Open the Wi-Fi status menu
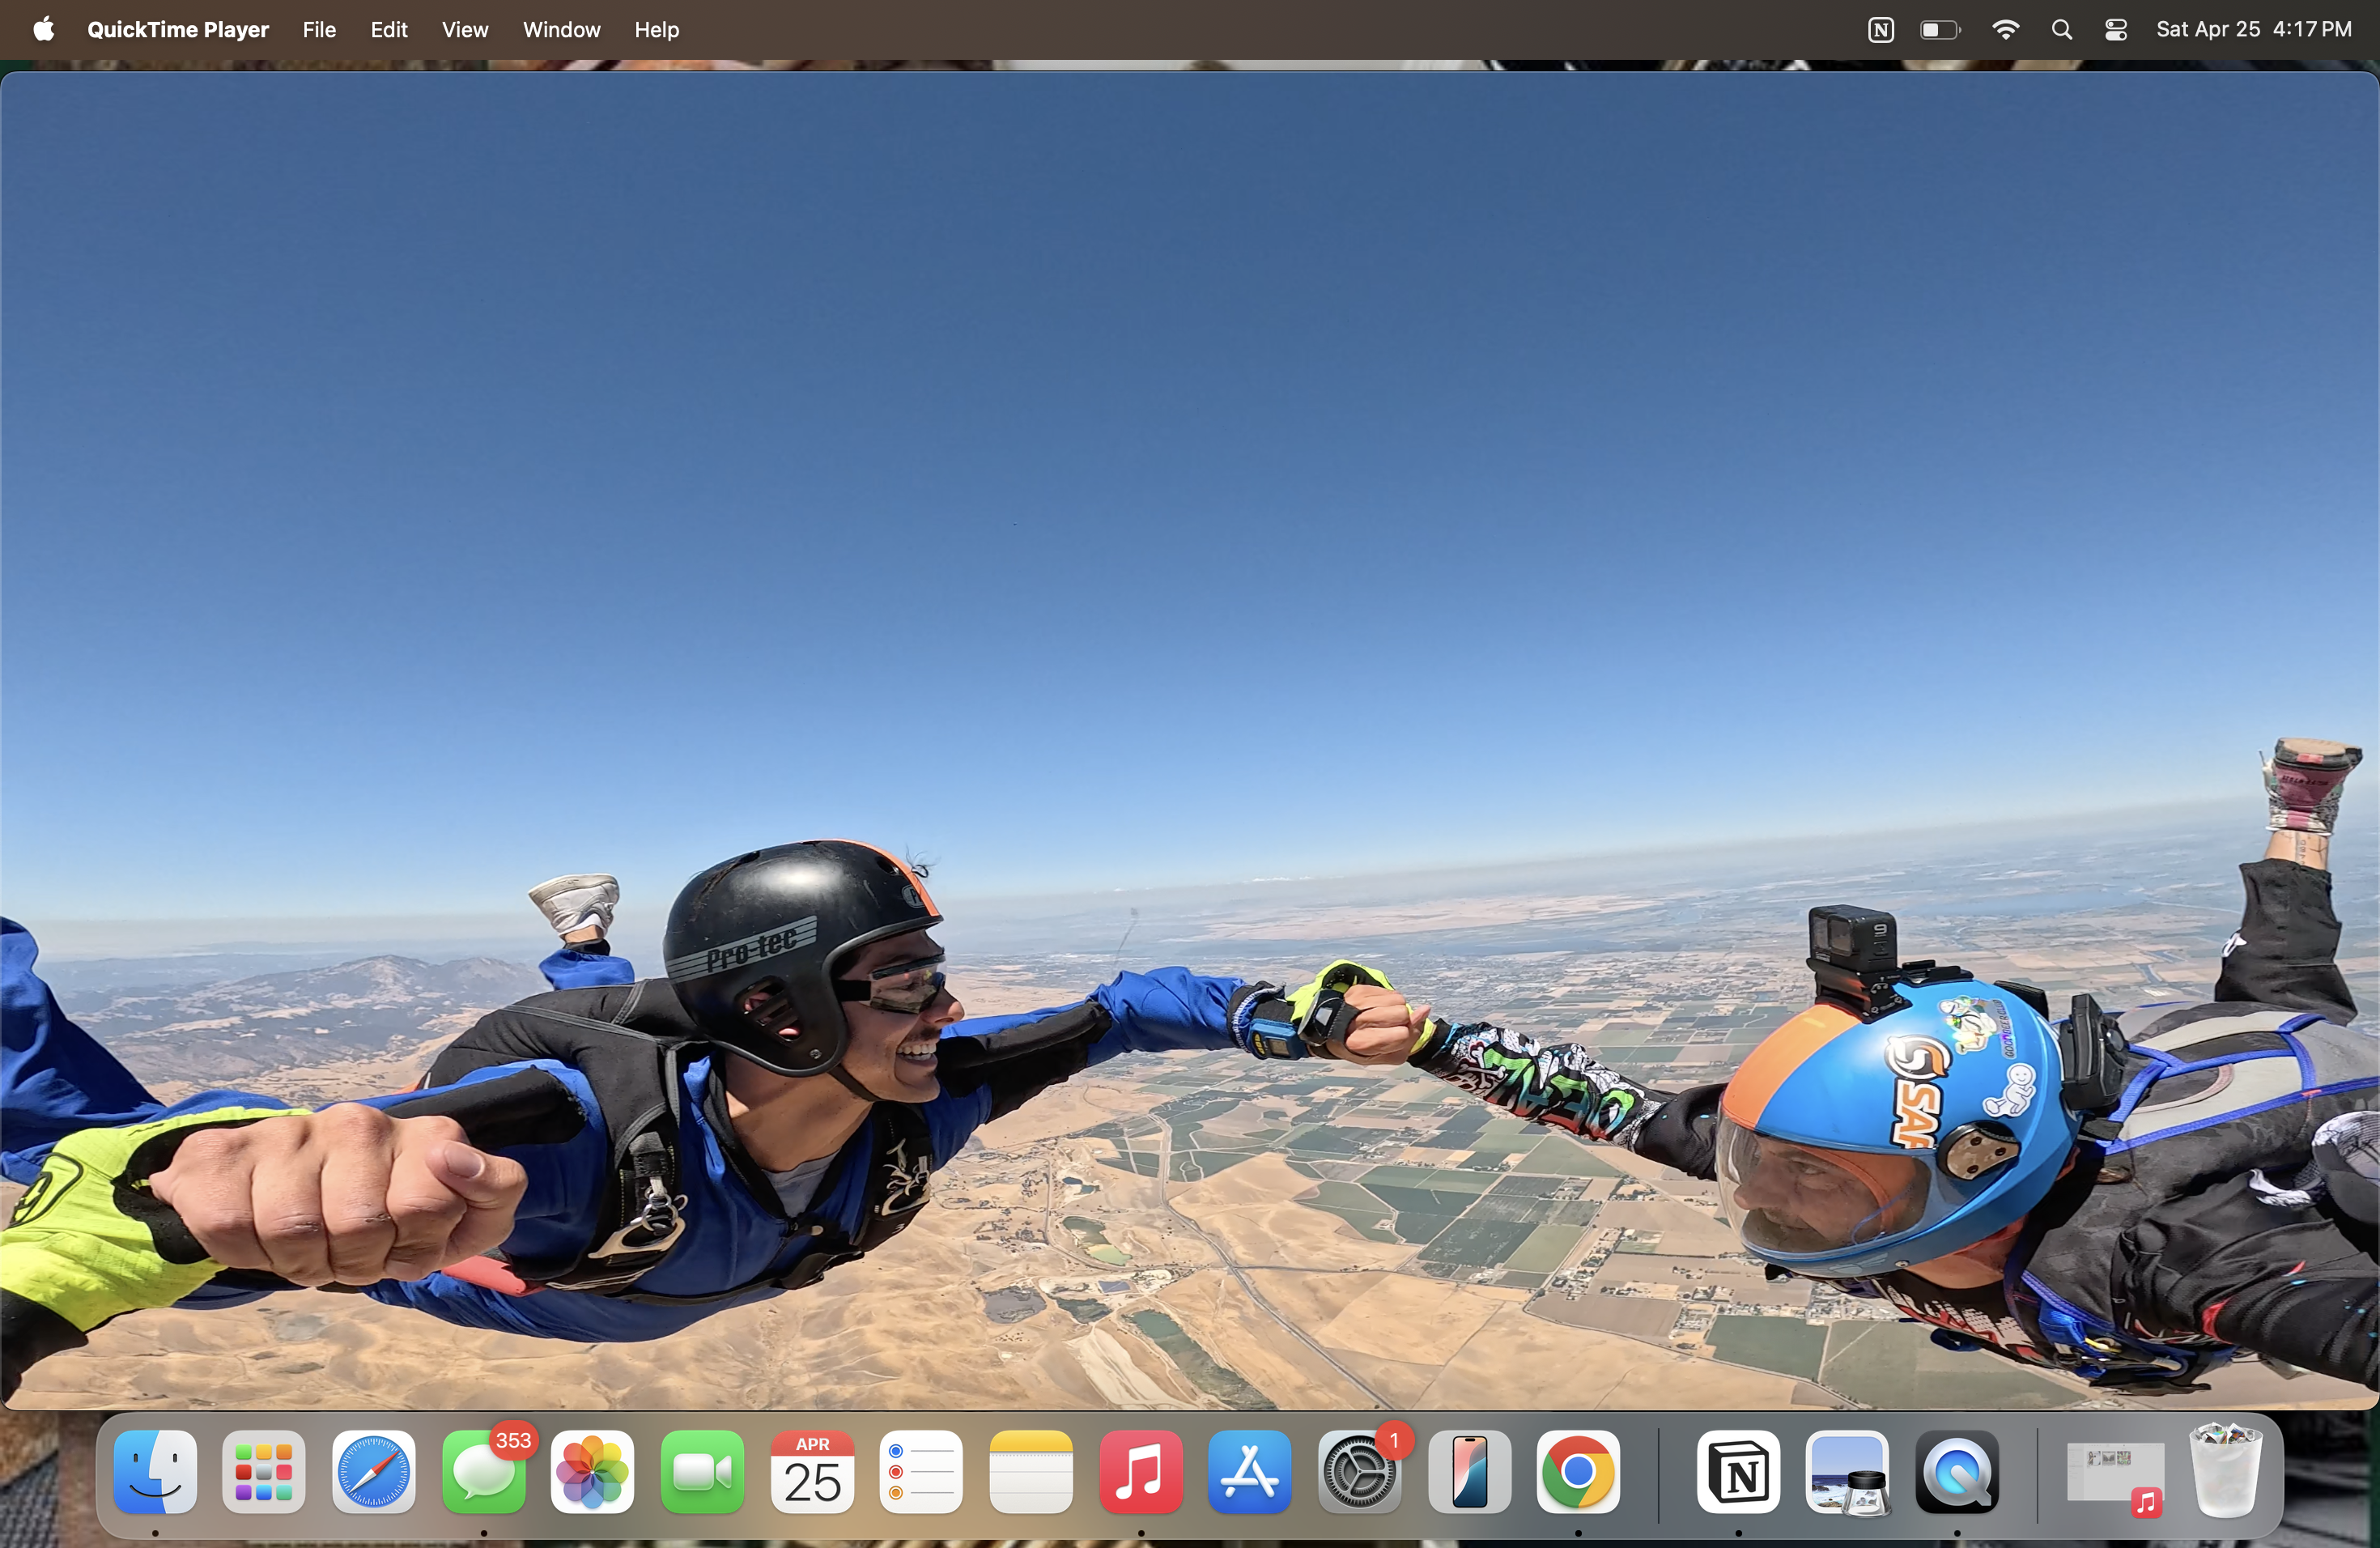This screenshot has height=1548, width=2380. tap(2005, 29)
